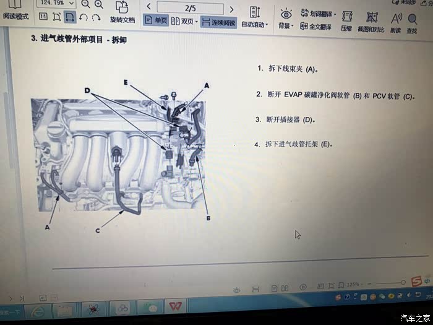The width and height of the screenshot is (433, 325).
Task: Switch to 单页 single page view
Action: 156,20
